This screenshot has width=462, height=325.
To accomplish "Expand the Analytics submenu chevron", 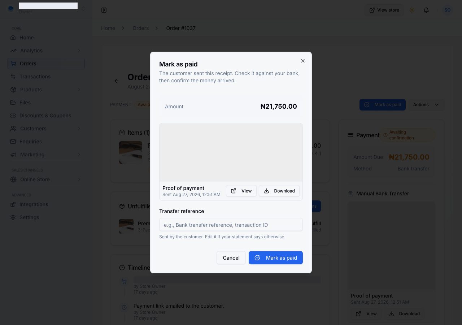I will coord(79,51).
